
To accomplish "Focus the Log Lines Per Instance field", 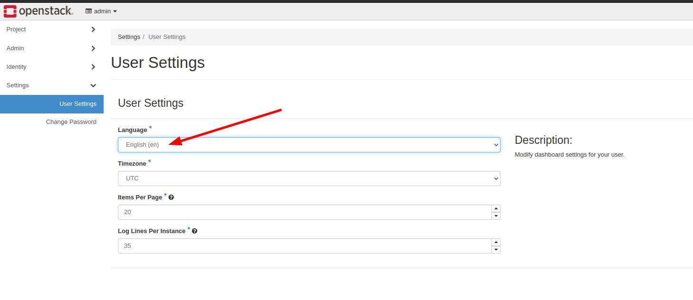I will 304,246.
